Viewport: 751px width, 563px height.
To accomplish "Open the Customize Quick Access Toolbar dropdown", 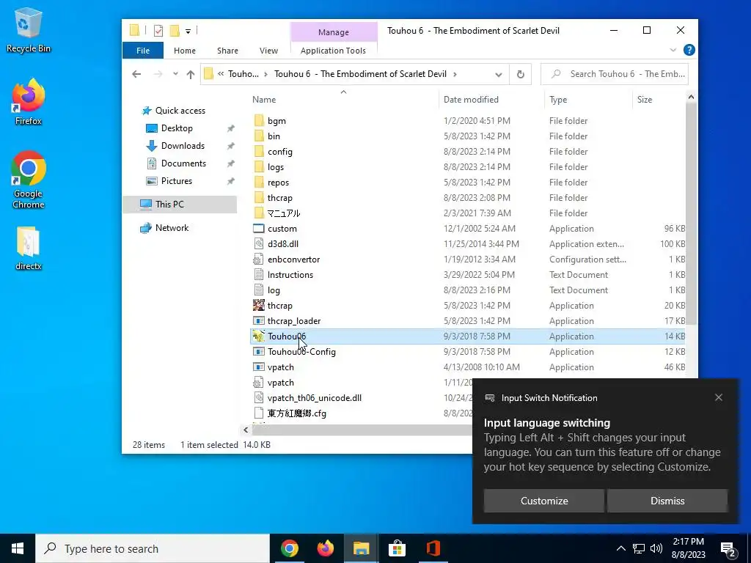I will click(x=188, y=32).
